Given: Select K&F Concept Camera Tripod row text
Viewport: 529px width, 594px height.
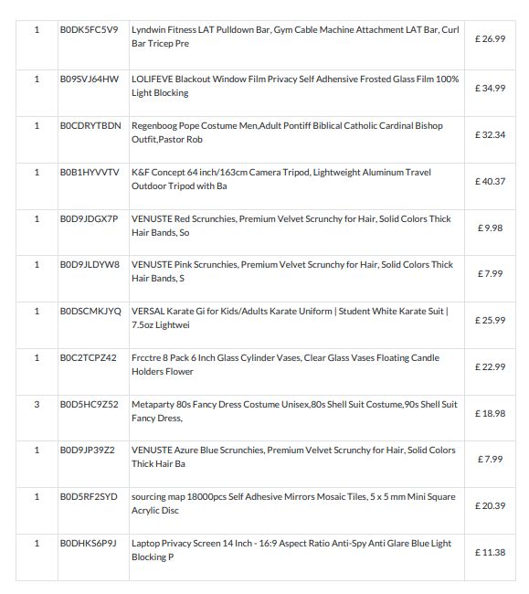Looking at the screenshot, I should pos(281,179).
